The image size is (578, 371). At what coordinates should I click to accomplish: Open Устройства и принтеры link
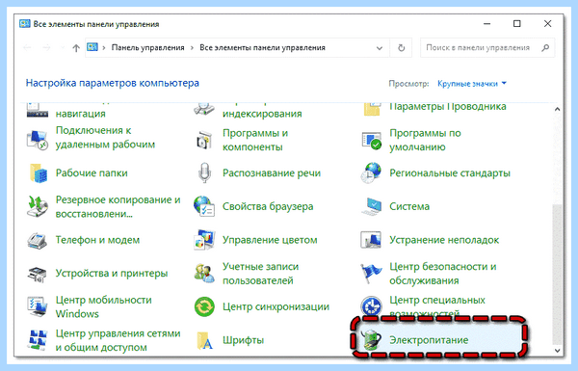tap(112, 274)
